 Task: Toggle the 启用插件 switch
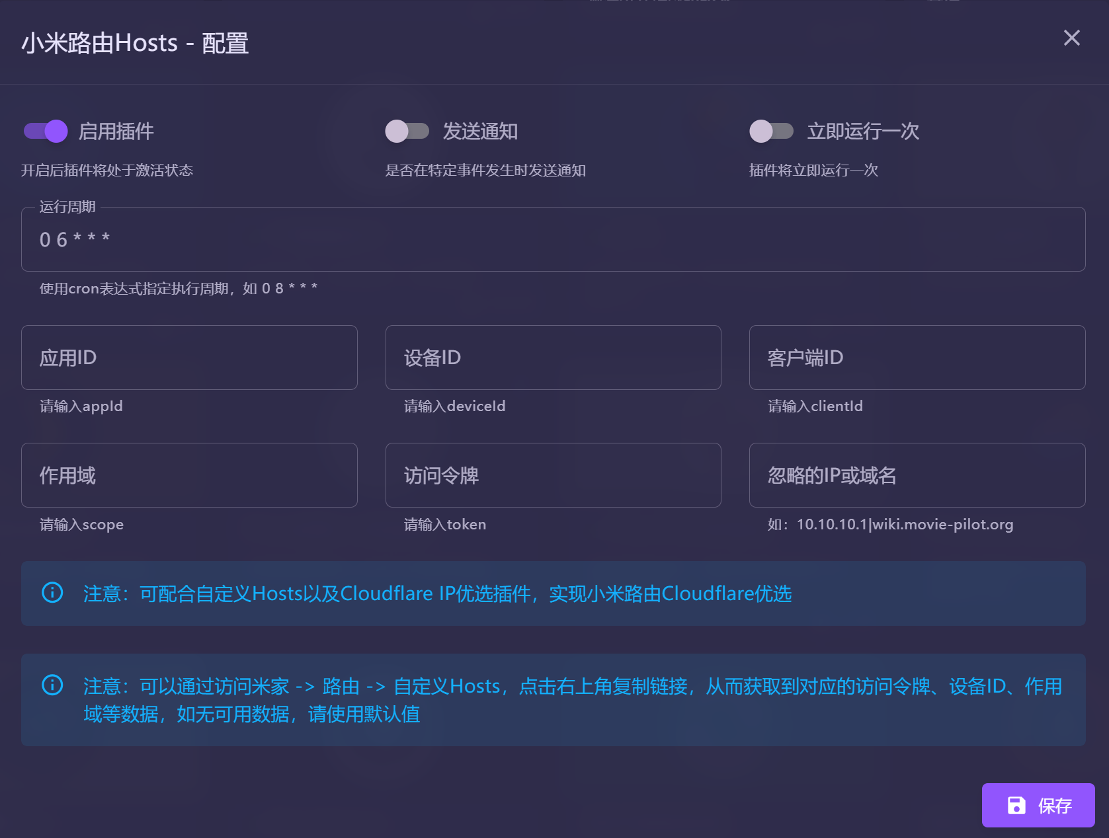pyautogui.click(x=46, y=131)
